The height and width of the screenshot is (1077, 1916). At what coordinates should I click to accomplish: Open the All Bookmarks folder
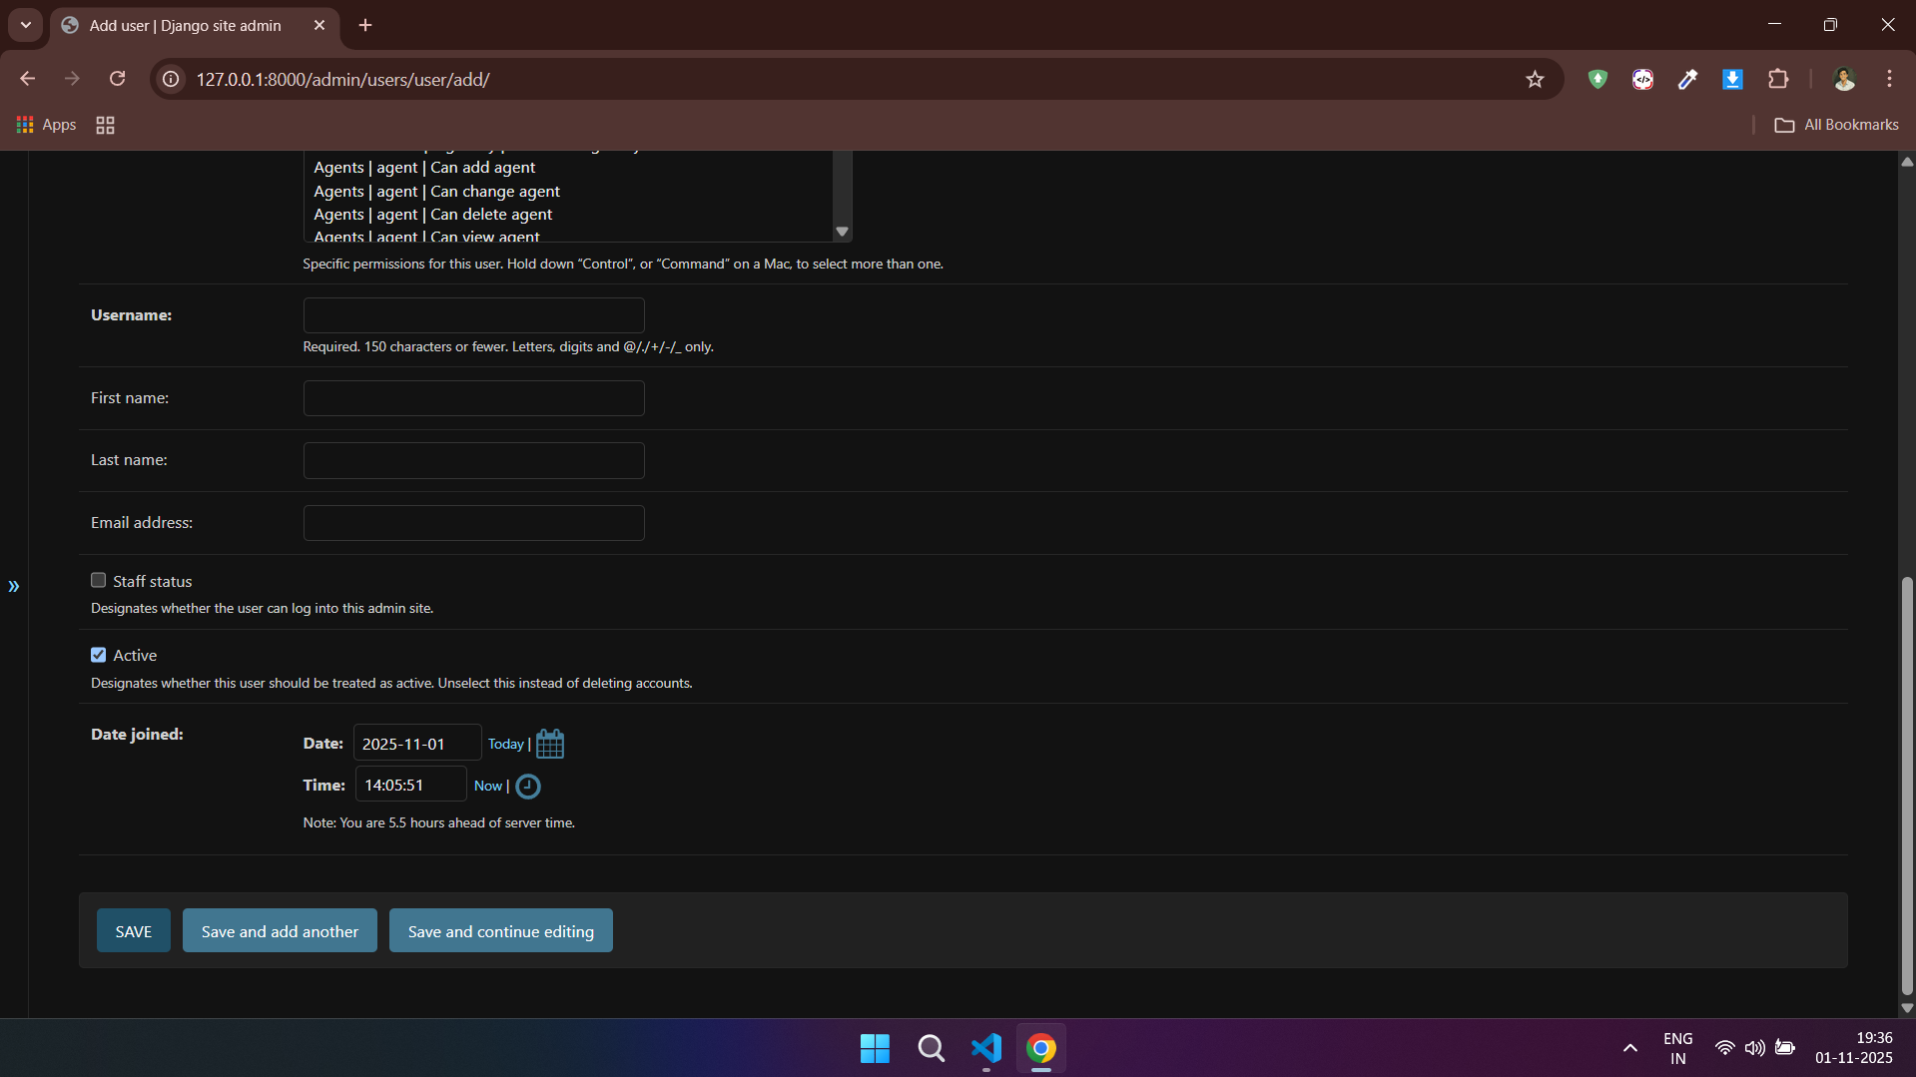(1836, 125)
